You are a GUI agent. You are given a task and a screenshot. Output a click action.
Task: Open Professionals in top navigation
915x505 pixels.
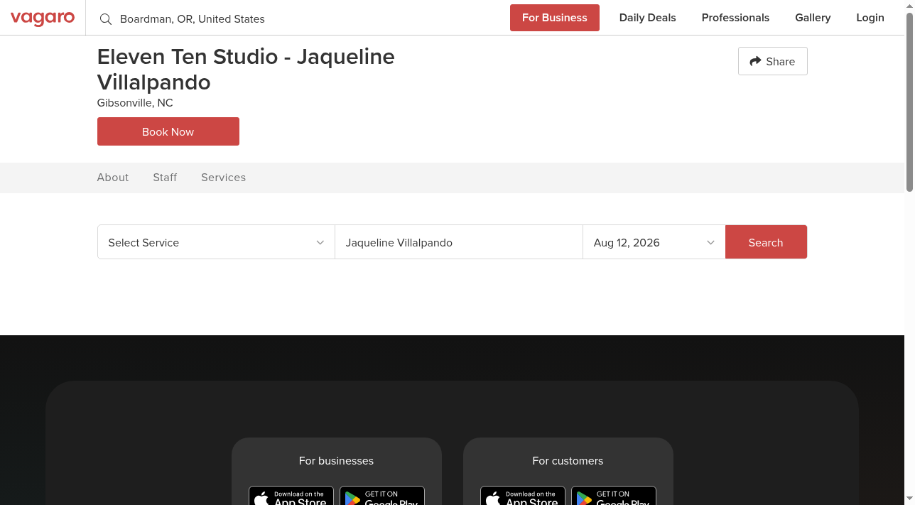tap(735, 18)
